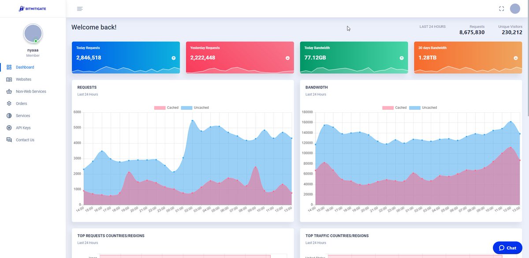Open the Dashboard menu item
Image resolution: width=529 pixels, height=258 pixels.
(x=25, y=67)
